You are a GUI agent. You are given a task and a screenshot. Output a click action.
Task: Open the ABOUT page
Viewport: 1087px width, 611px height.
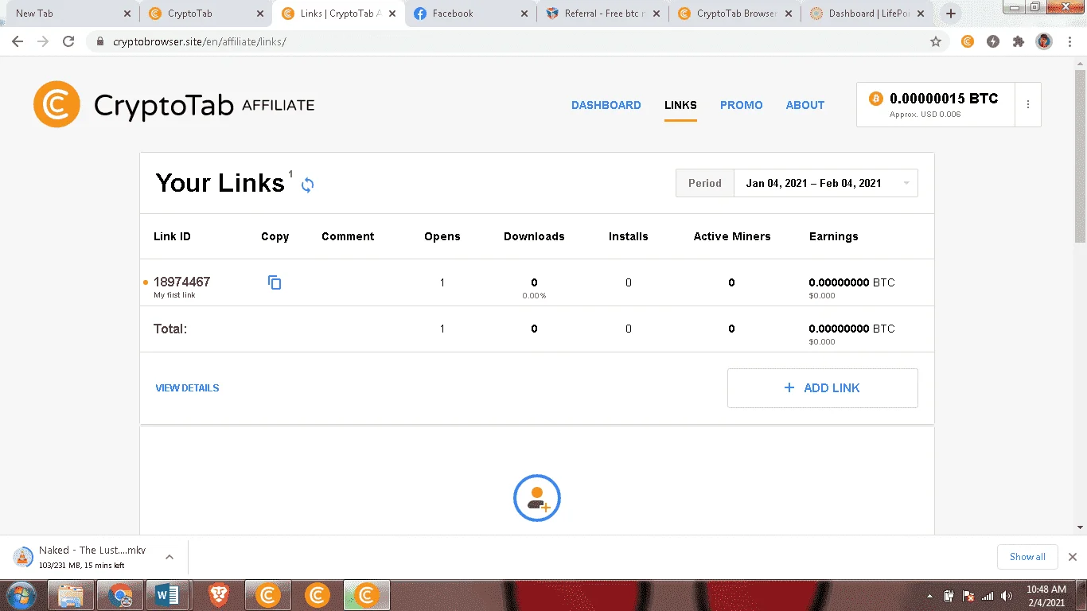click(805, 105)
